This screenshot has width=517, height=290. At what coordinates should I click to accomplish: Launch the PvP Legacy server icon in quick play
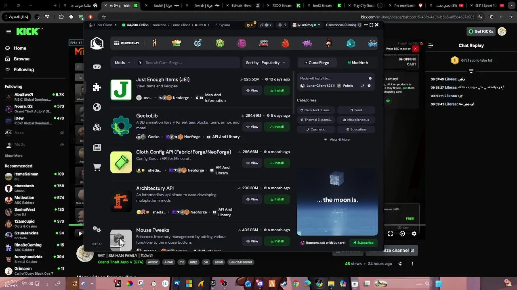point(264,43)
